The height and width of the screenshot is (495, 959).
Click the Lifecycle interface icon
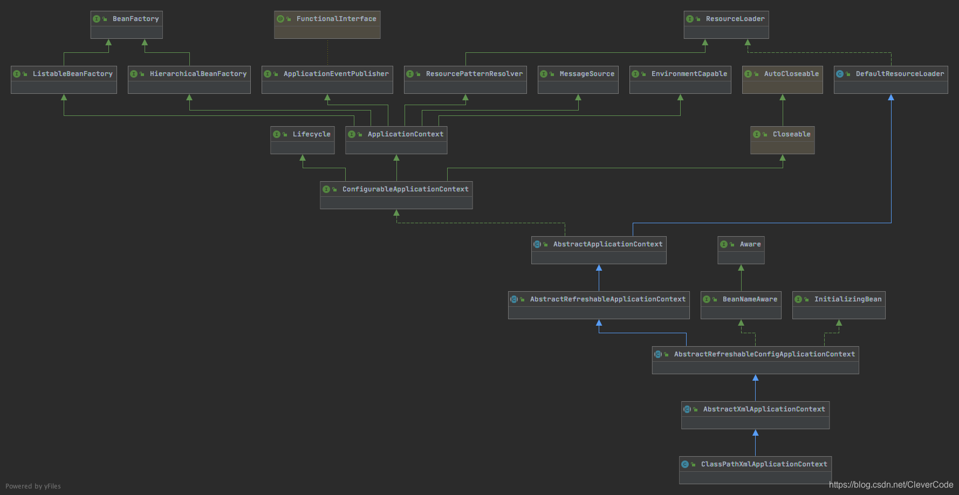(x=277, y=134)
